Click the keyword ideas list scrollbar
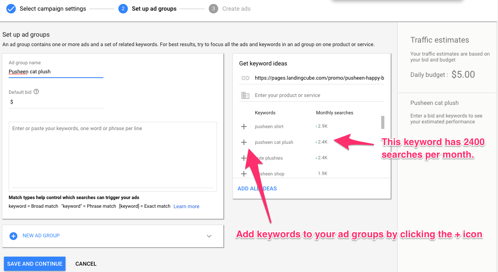This screenshot has height=272, width=498. 382,122
